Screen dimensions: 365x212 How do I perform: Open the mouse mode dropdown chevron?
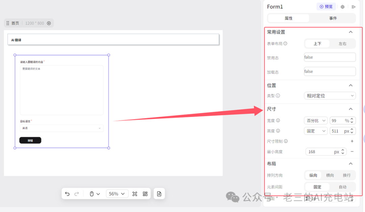point(98,194)
